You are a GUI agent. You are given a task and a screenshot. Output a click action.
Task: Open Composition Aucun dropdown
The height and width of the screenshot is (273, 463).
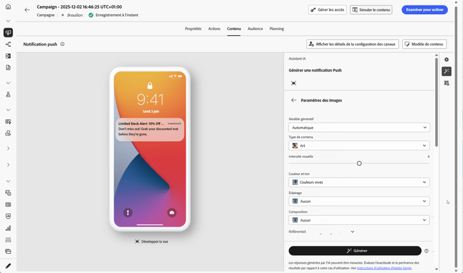coord(359,220)
